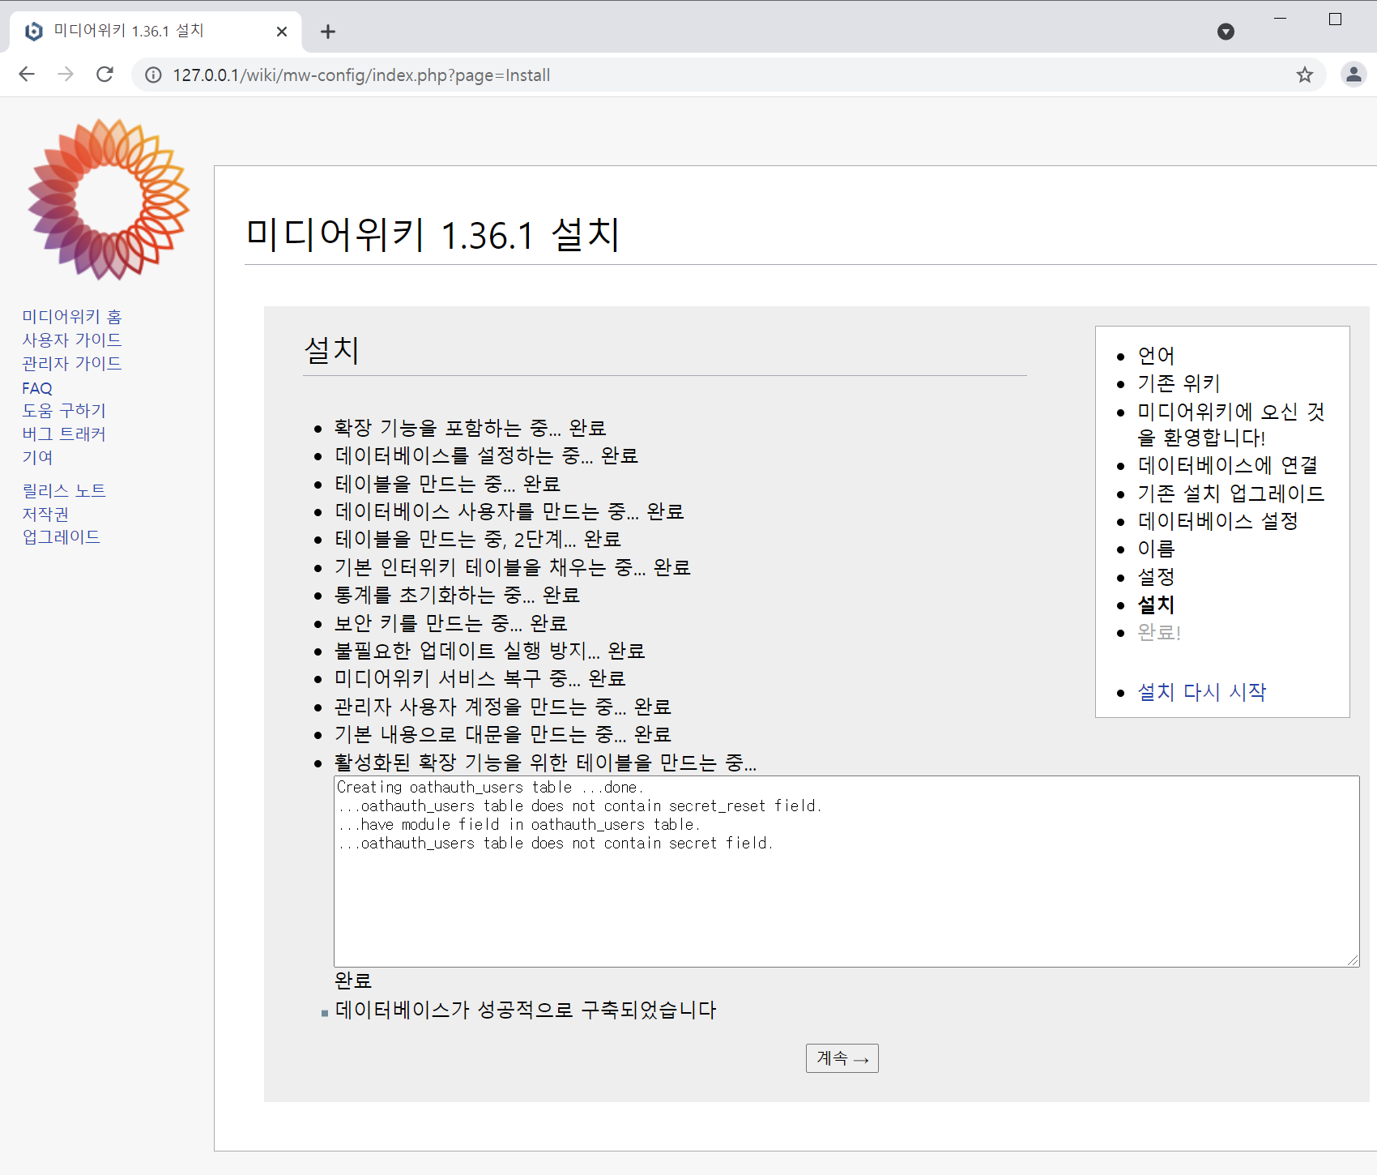Click the 기여 sidebar link
Viewport: 1377px width, 1175px height.
[37, 457]
